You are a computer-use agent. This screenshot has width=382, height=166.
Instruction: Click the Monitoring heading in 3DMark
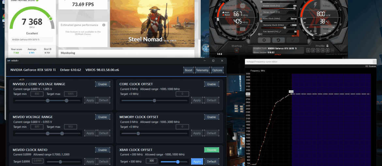point(68,53)
